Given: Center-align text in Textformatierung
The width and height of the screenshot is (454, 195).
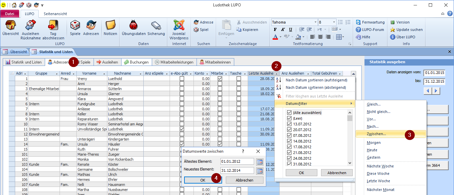Looking at the screenshot, I should (320, 37).
